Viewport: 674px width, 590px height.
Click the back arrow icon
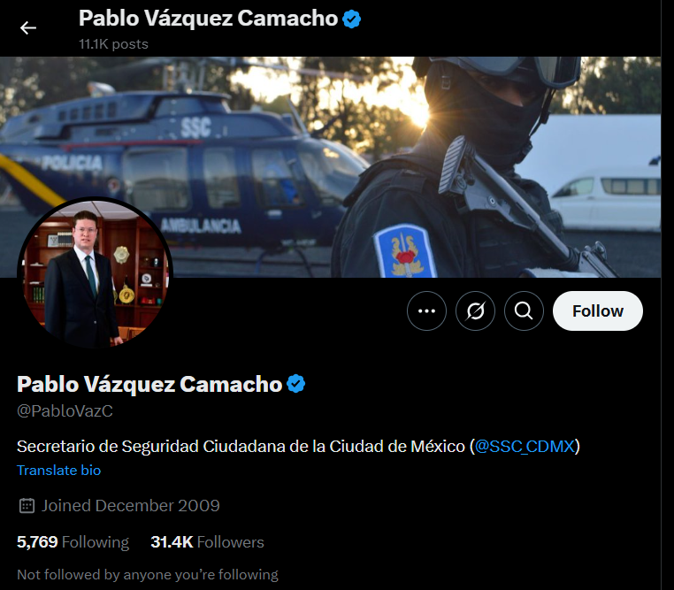[x=28, y=28]
